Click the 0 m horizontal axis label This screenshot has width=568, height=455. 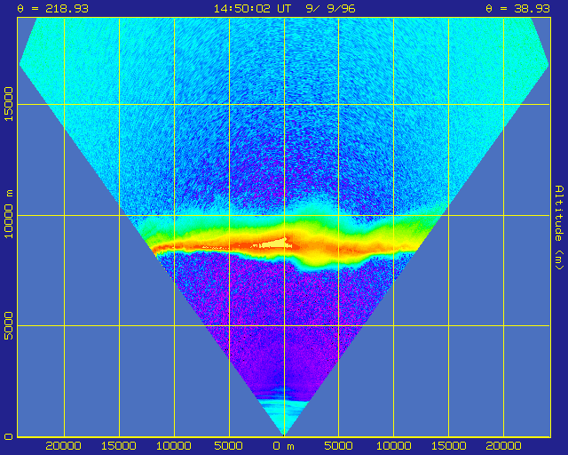[284, 446]
